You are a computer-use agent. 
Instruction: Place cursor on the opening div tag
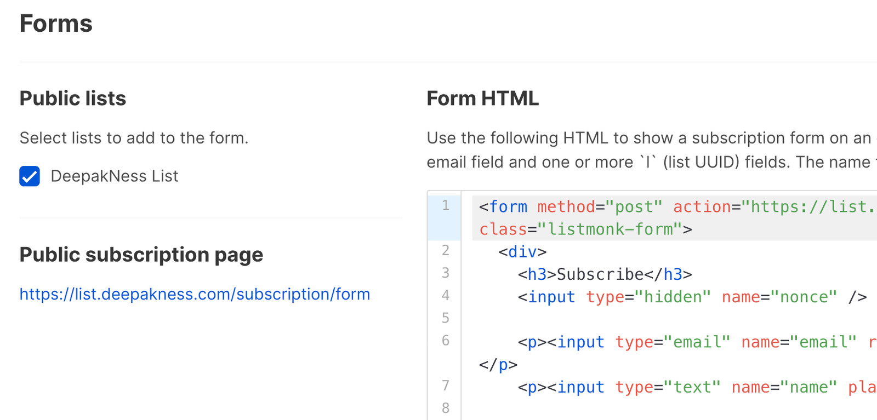522,252
